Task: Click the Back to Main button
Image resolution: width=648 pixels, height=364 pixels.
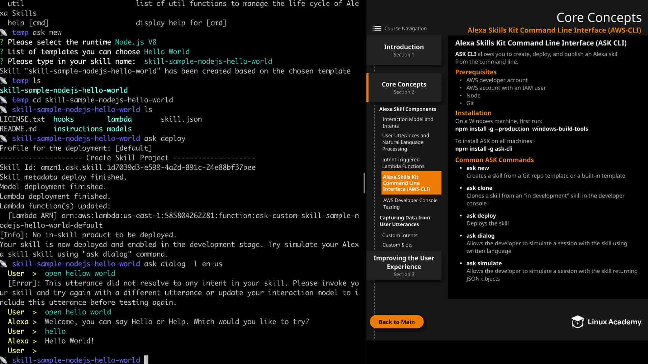Action: pyautogui.click(x=396, y=322)
